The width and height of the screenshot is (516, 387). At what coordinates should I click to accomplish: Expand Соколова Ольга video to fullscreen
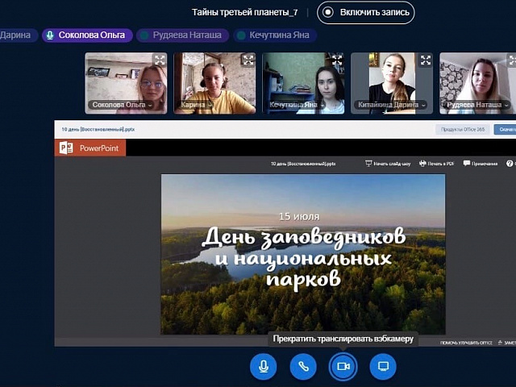[x=160, y=60]
